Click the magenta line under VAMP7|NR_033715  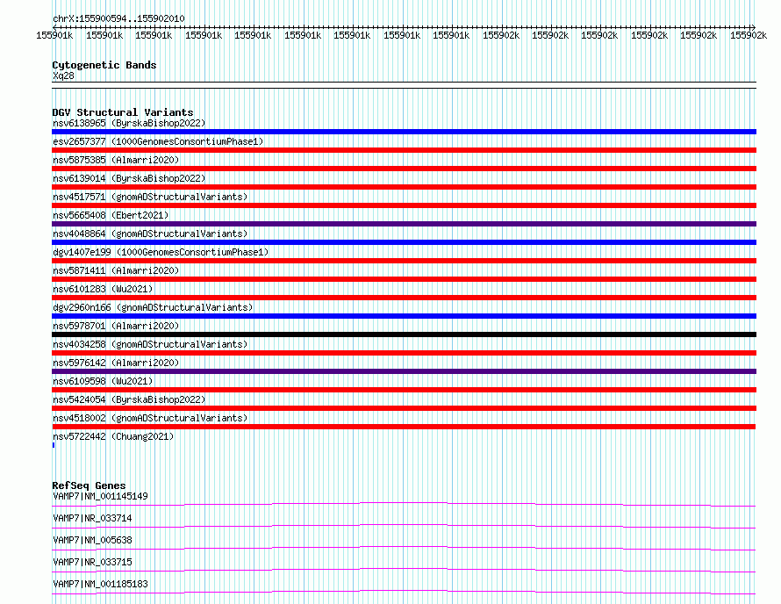click(404, 570)
